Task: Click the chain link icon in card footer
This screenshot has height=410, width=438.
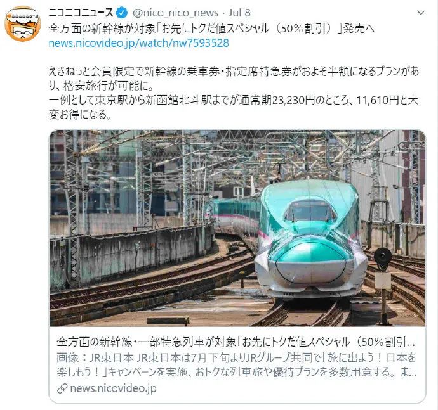Action: [62, 388]
